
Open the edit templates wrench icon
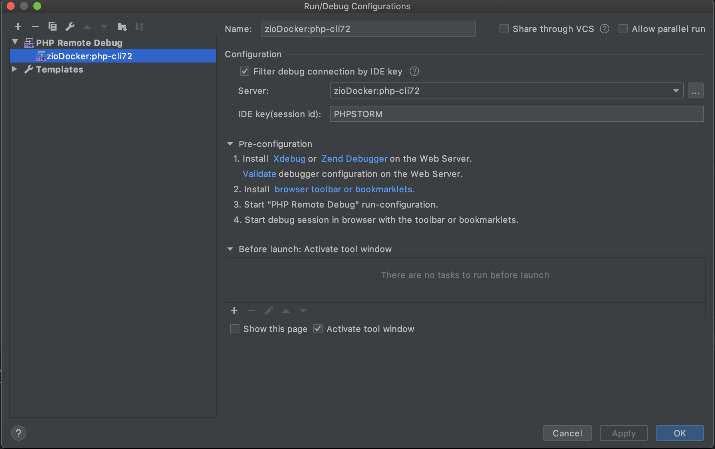[x=70, y=27]
